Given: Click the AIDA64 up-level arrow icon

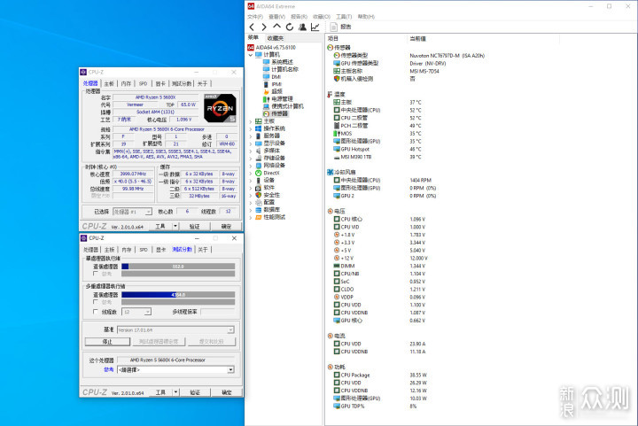Looking at the screenshot, I should [x=276, y=27].
